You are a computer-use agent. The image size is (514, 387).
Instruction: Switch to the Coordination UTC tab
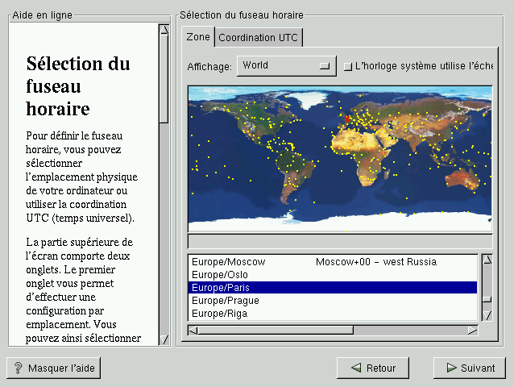point(259,38)
